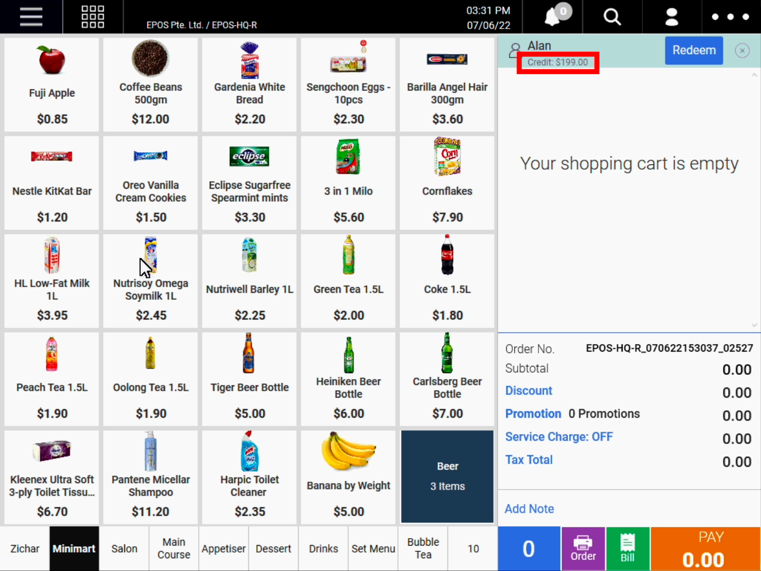Click the green Bill receipt button
The width and height of the screenshot is (761, 571).
(627, 549)
